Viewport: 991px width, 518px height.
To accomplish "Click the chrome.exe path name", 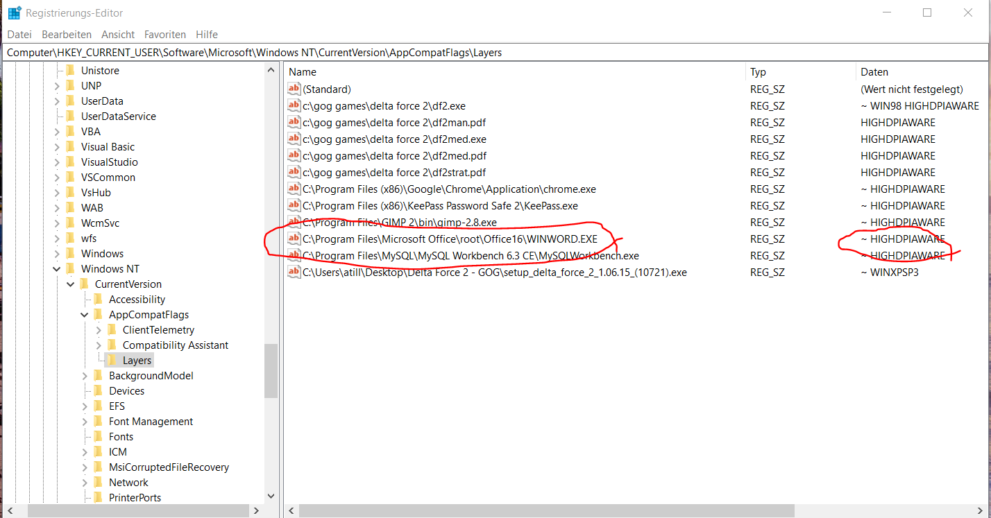I will tap(449, 189).
